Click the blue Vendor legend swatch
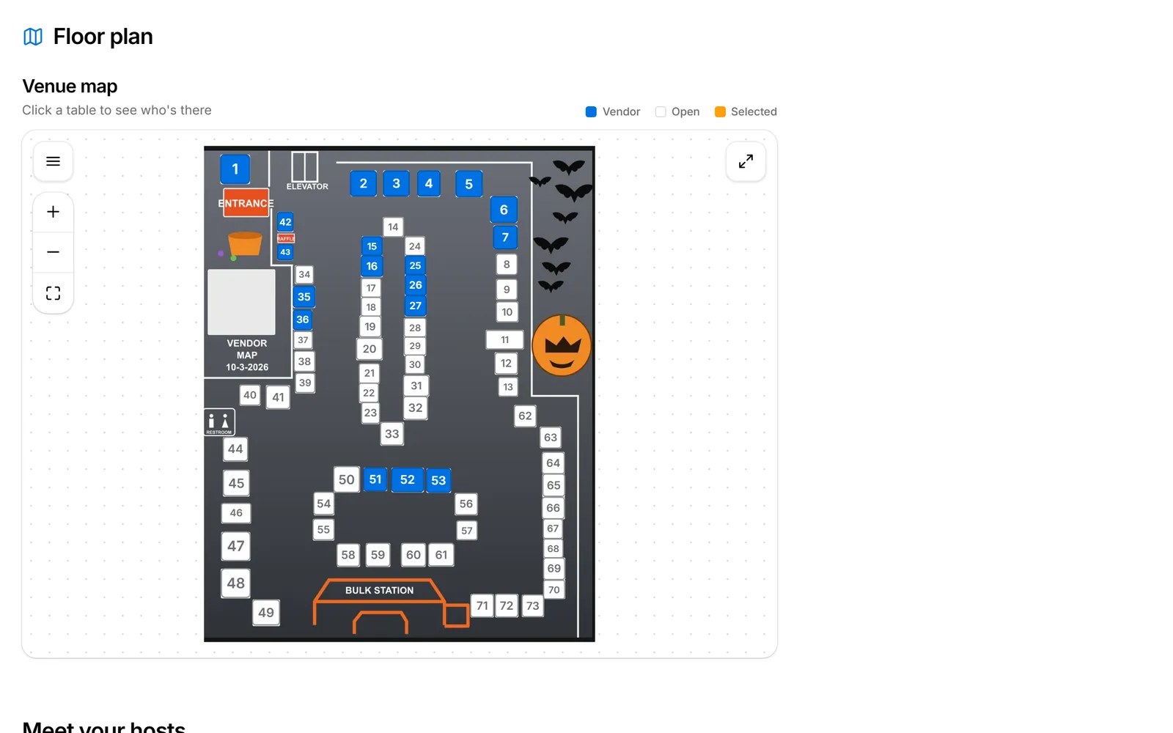The height and width of the screenshot is (733, 1173). point(591,112)
